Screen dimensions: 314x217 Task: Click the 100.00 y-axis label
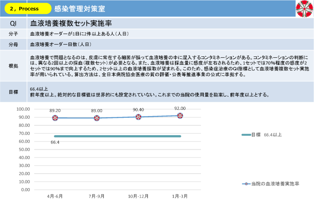tap(23, 109)
